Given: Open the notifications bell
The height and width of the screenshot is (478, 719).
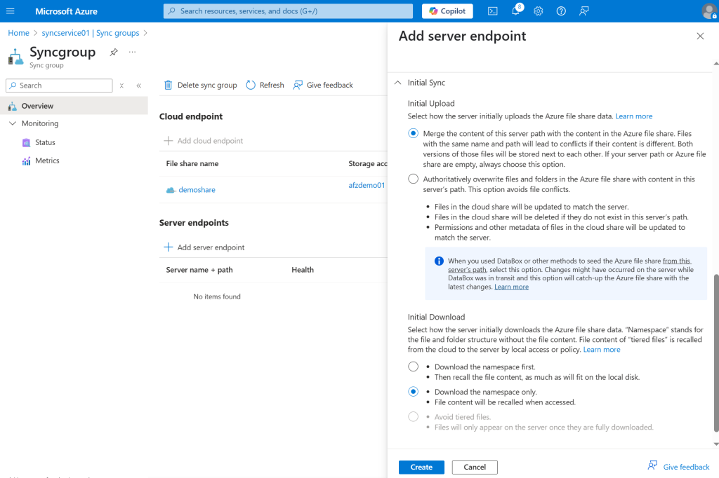Looking at the screenshot, I should [516, 11].
